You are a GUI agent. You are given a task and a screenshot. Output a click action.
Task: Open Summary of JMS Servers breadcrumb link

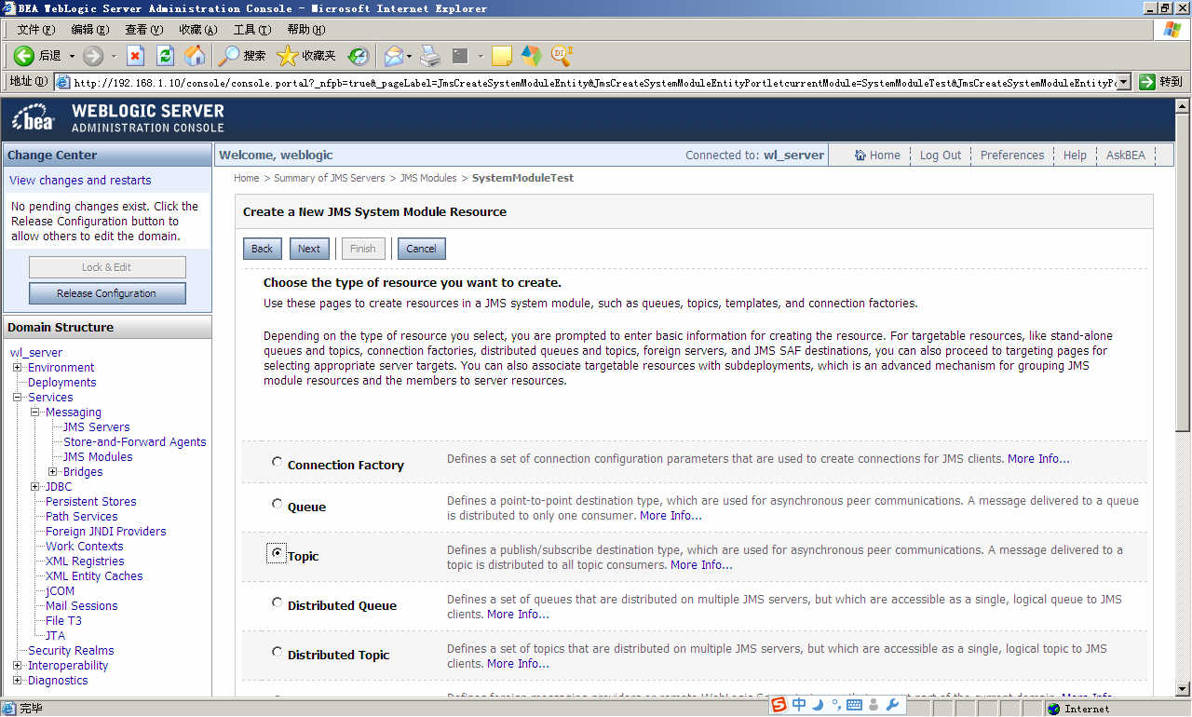(x=330, y=178)
